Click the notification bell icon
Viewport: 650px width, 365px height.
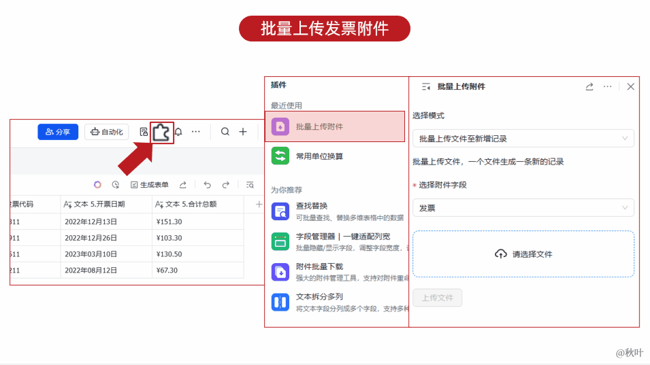pos(178,132)
